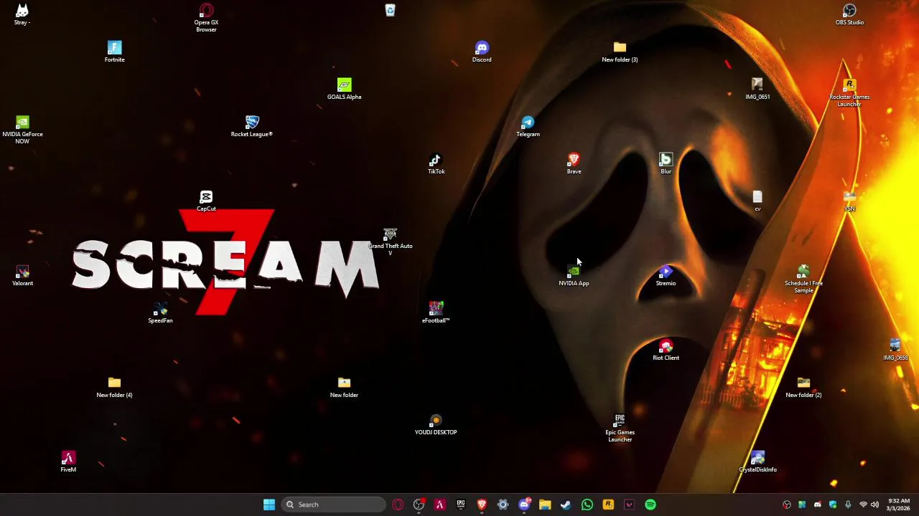Select the Valorant desktop icon
Screen dimensions: 919x516
pyautogui.click(x=22, y=275)
